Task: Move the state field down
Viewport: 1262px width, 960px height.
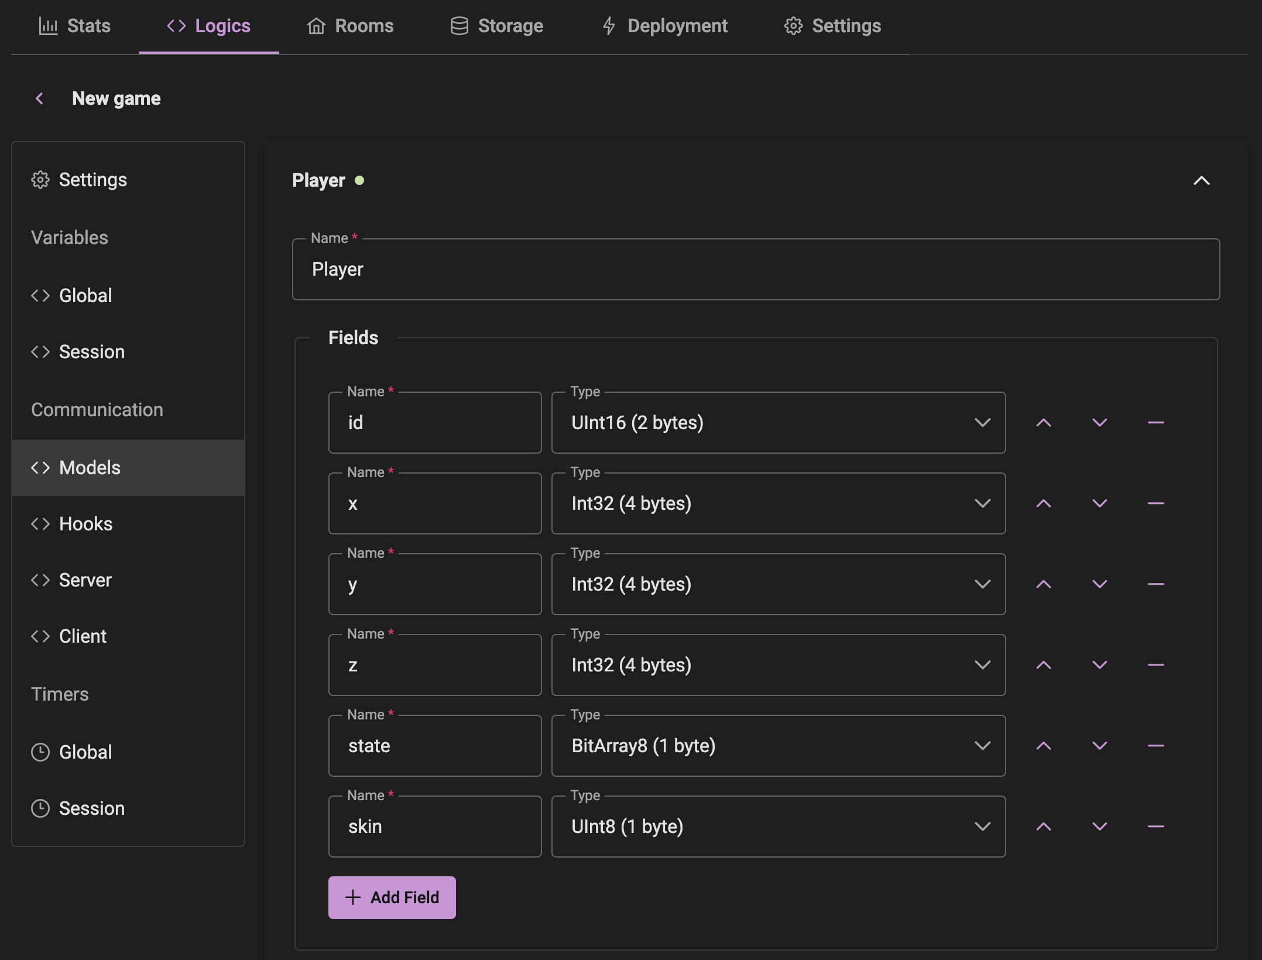Action: click(1100, 745)
